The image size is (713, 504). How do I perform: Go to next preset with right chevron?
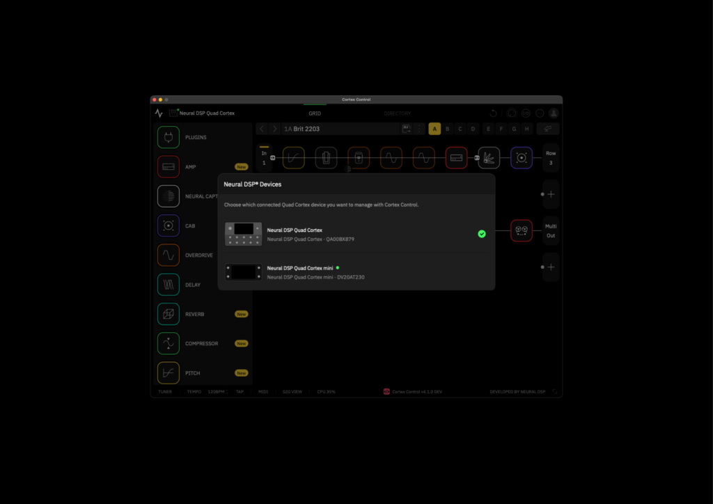[274, 129]
